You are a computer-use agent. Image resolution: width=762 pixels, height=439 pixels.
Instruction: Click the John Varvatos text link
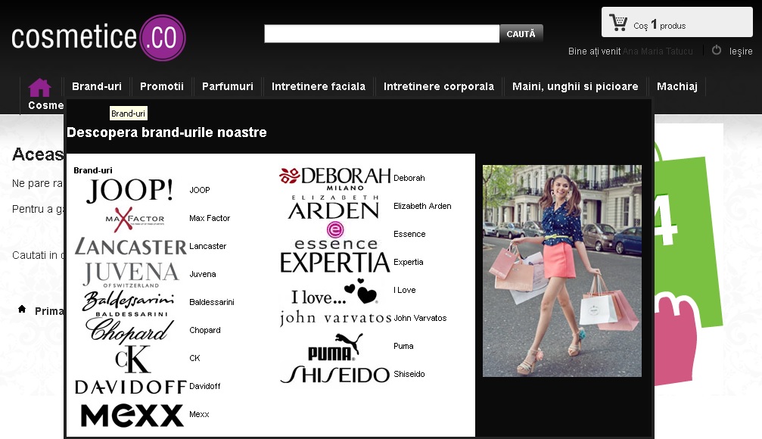(420, 318)
